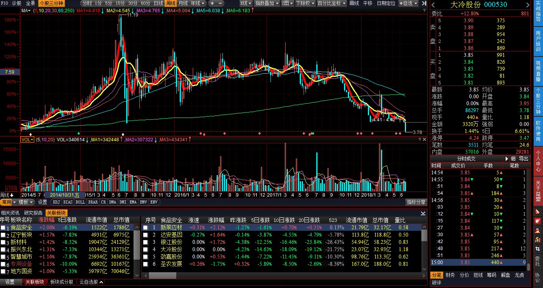Go to previous stock with left arrow

[433, 5]
